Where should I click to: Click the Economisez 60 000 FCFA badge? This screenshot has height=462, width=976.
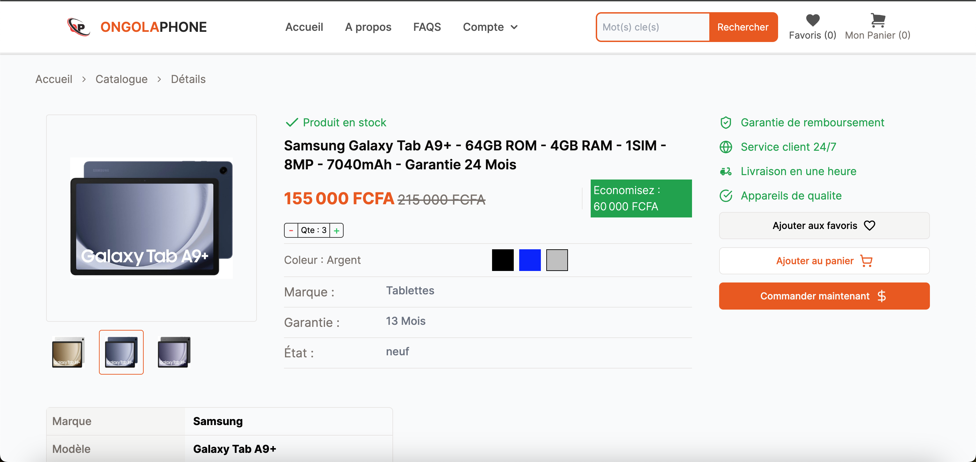(641, 198)
